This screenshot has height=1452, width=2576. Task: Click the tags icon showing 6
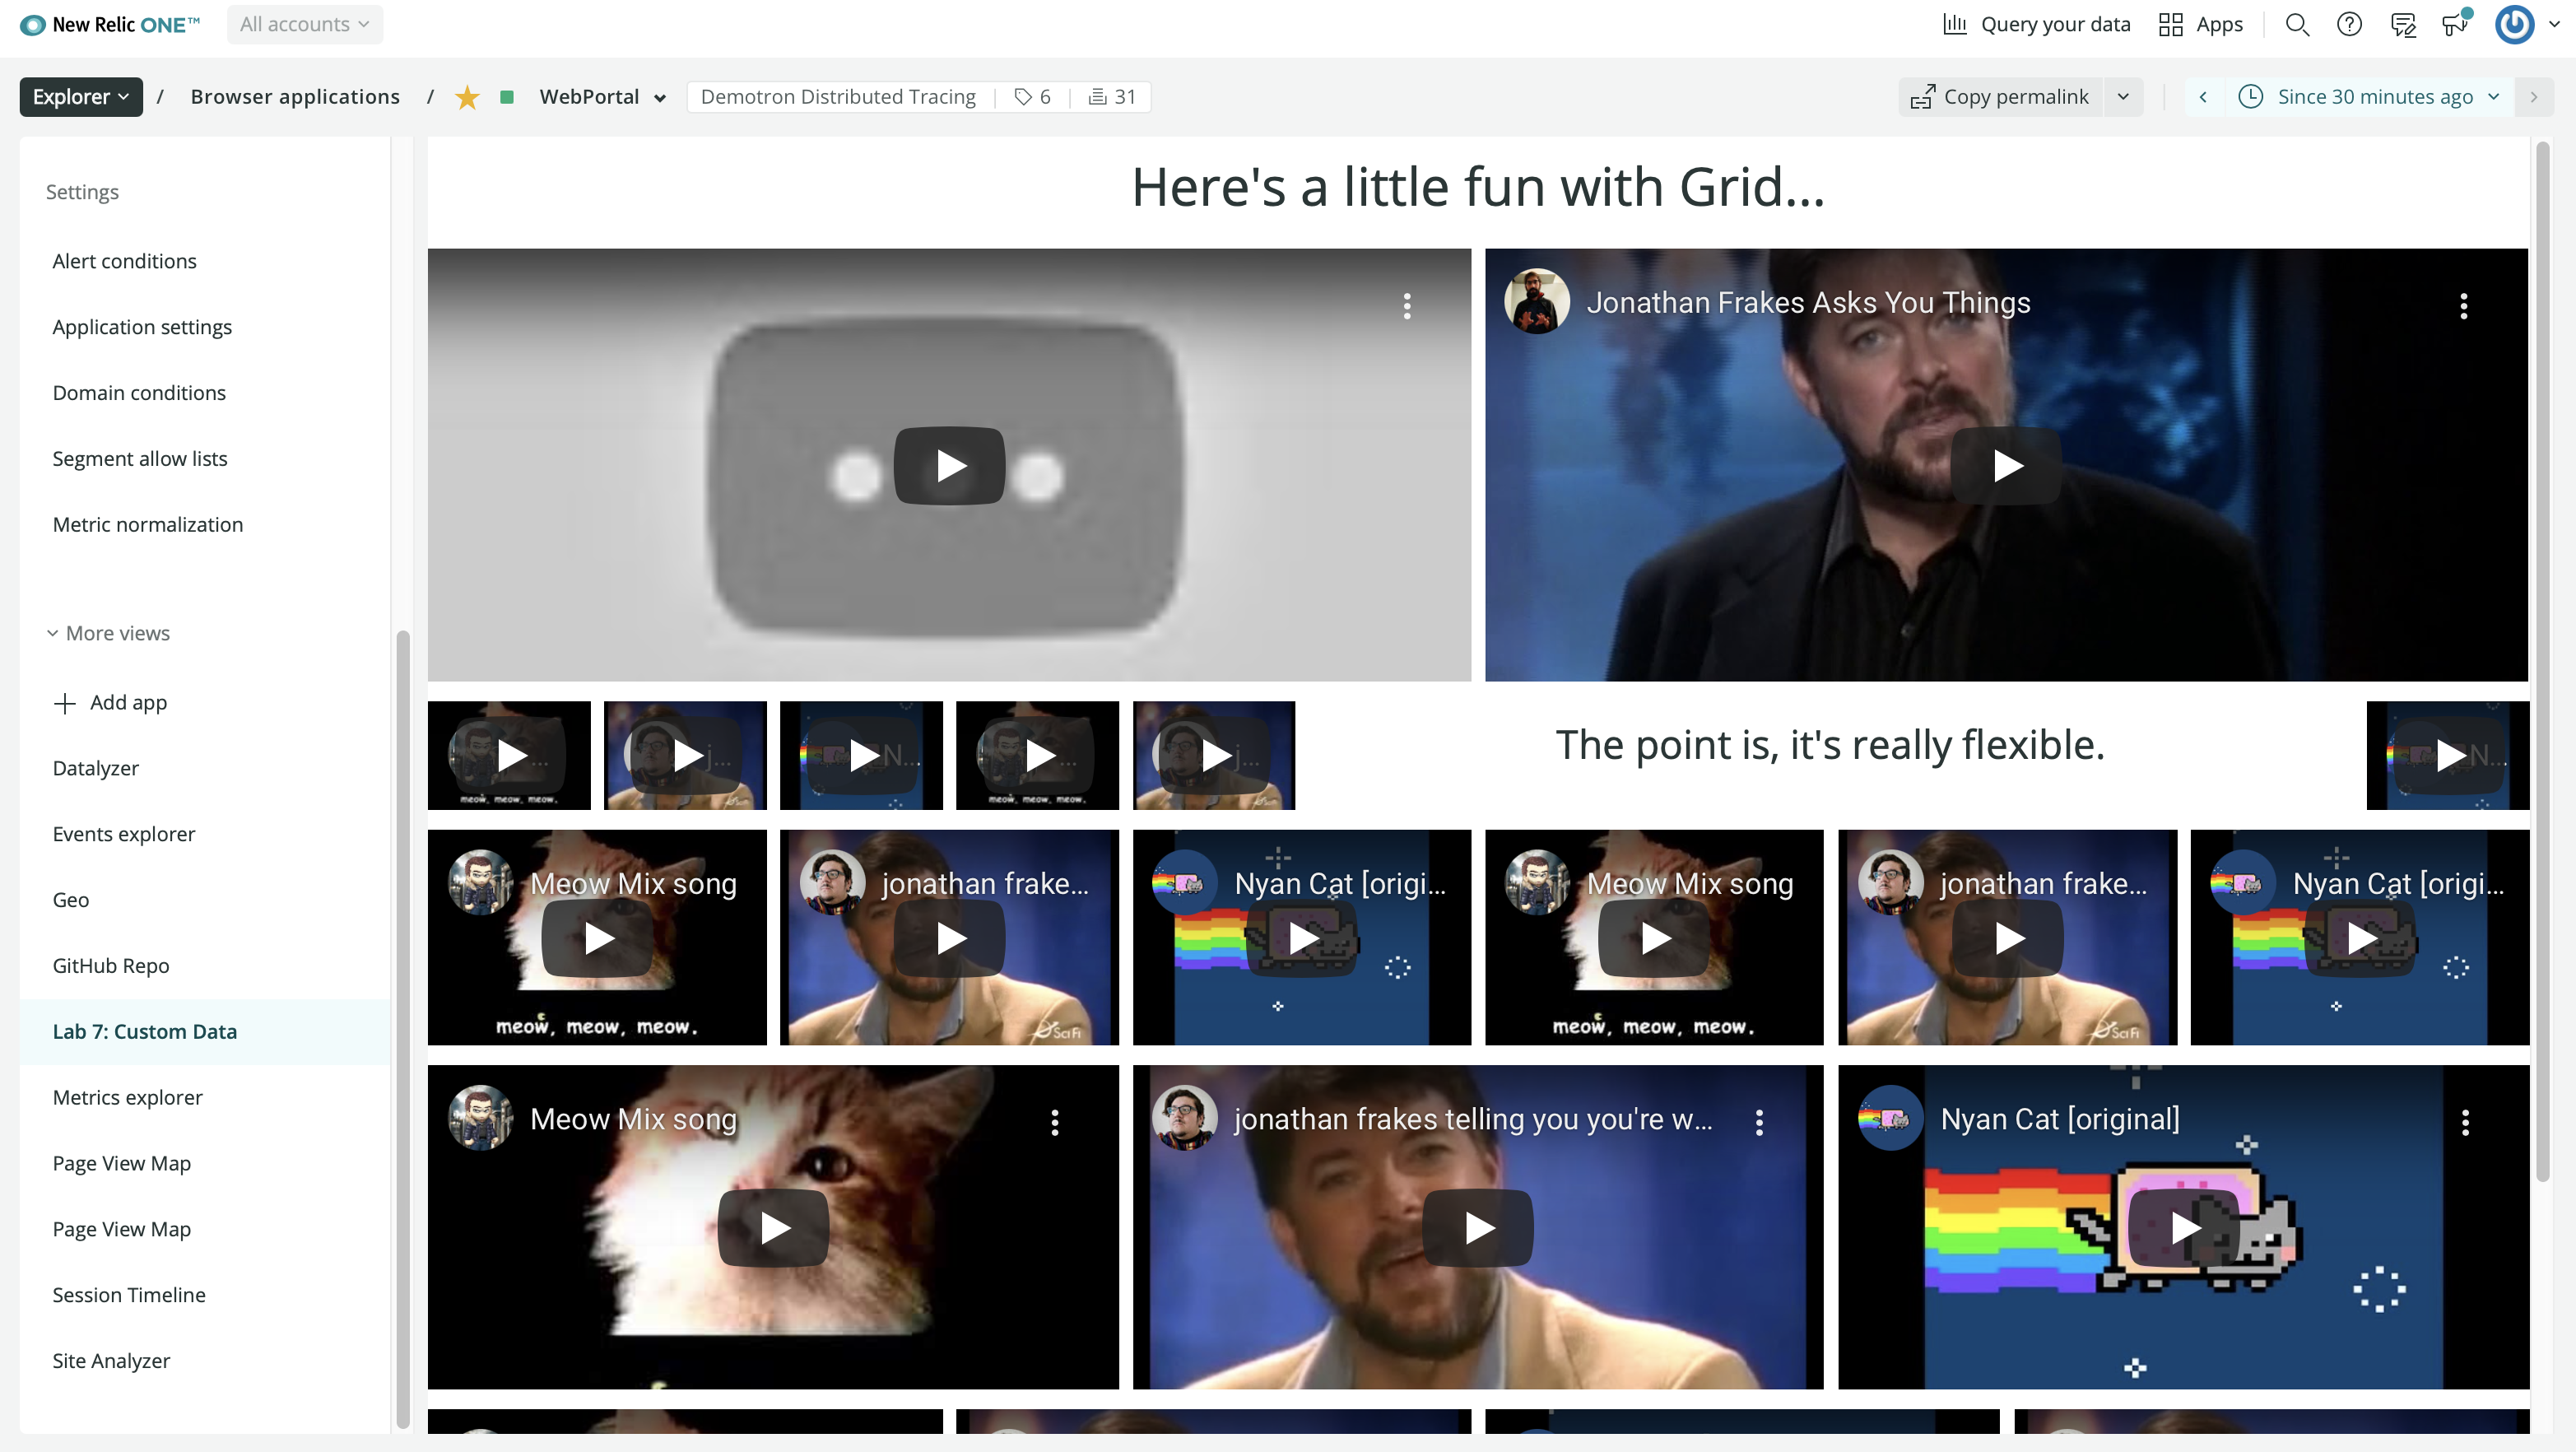1023,97
